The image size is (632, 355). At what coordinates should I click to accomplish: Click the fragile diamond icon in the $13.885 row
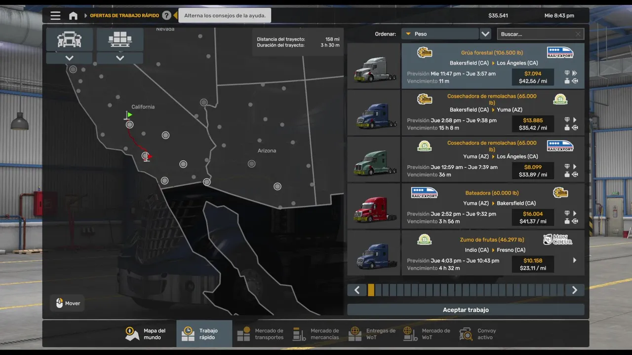567,120
